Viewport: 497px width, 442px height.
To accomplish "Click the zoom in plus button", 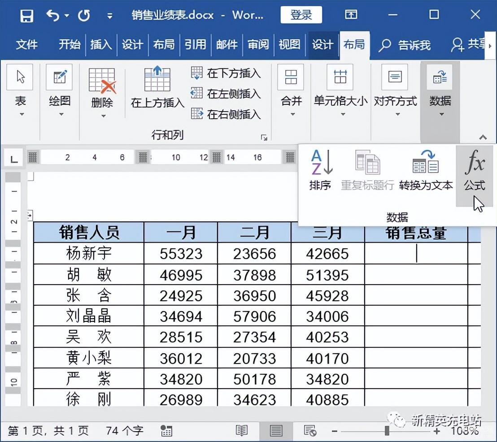I will pyautogui.click(x=437, y=431).
